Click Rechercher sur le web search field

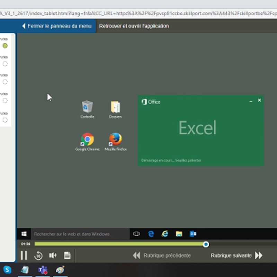[80, 234]
